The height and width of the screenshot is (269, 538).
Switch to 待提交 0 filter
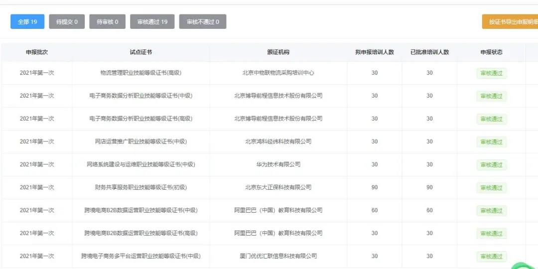(x=67, y=21)
